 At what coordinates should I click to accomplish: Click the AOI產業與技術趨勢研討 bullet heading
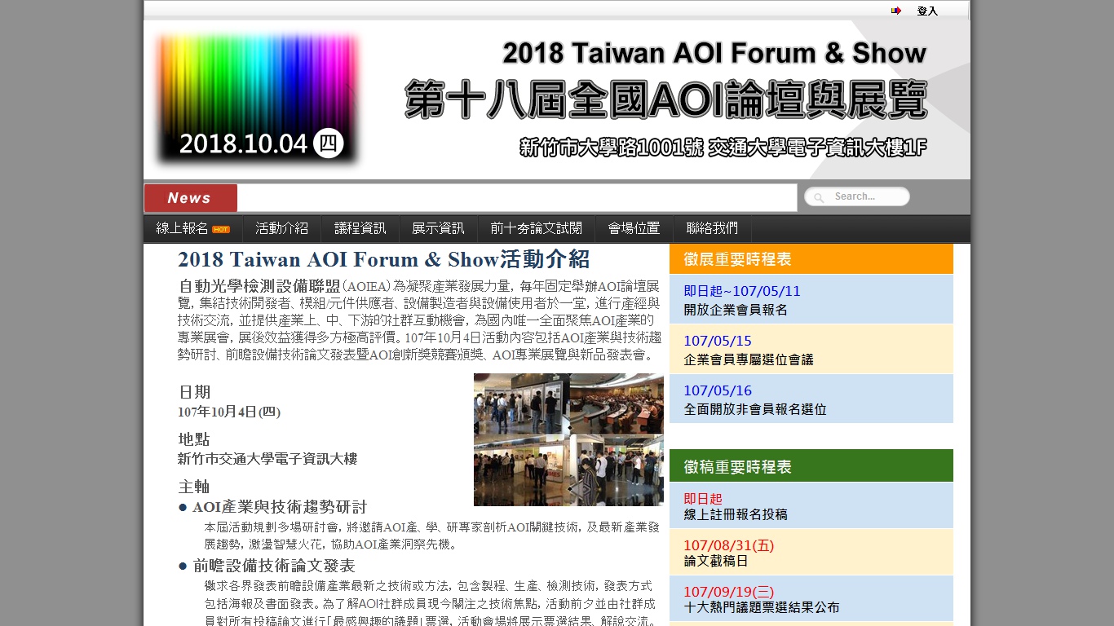click(x=280, y=507)
